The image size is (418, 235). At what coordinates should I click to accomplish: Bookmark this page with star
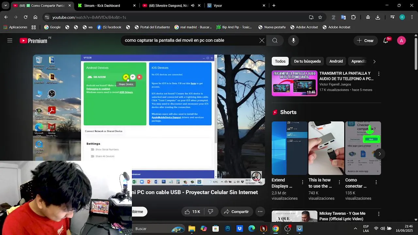320,17
